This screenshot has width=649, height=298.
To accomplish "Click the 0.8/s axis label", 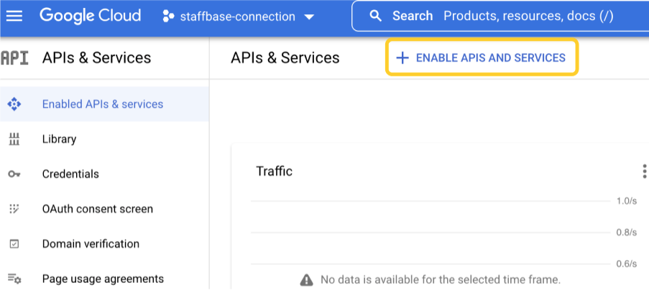I will click(x=627, y=233).
